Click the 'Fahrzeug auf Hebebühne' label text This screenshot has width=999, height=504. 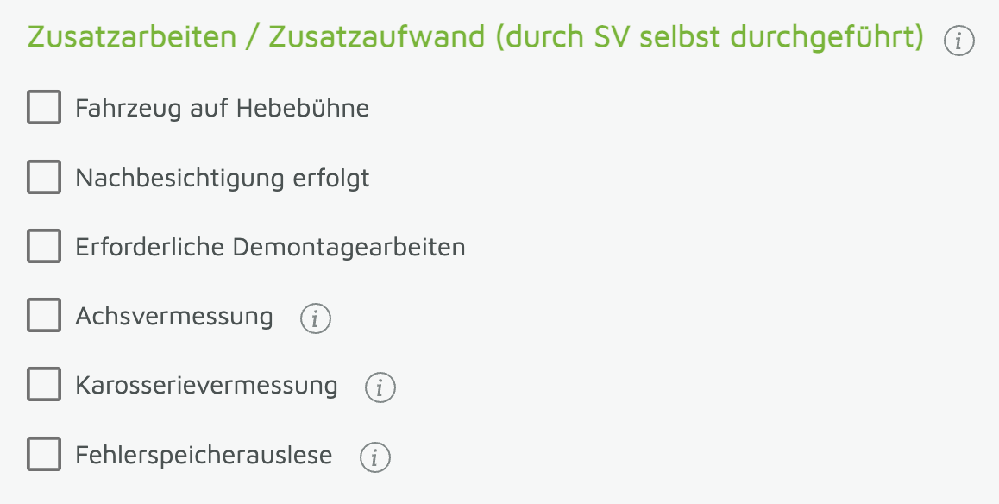coord(222,109)
